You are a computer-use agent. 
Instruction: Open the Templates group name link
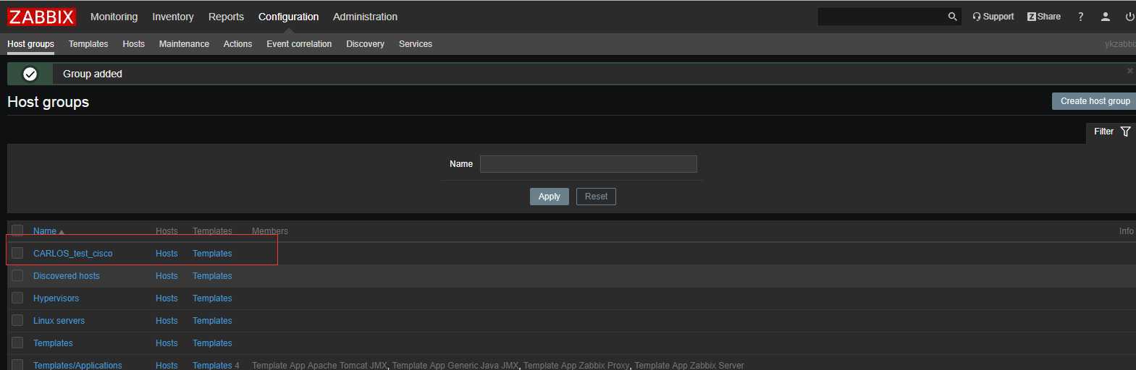click(53, 343)
